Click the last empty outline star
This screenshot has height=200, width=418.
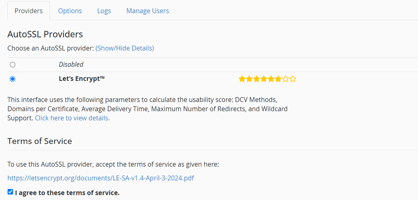tap(293, 79)
